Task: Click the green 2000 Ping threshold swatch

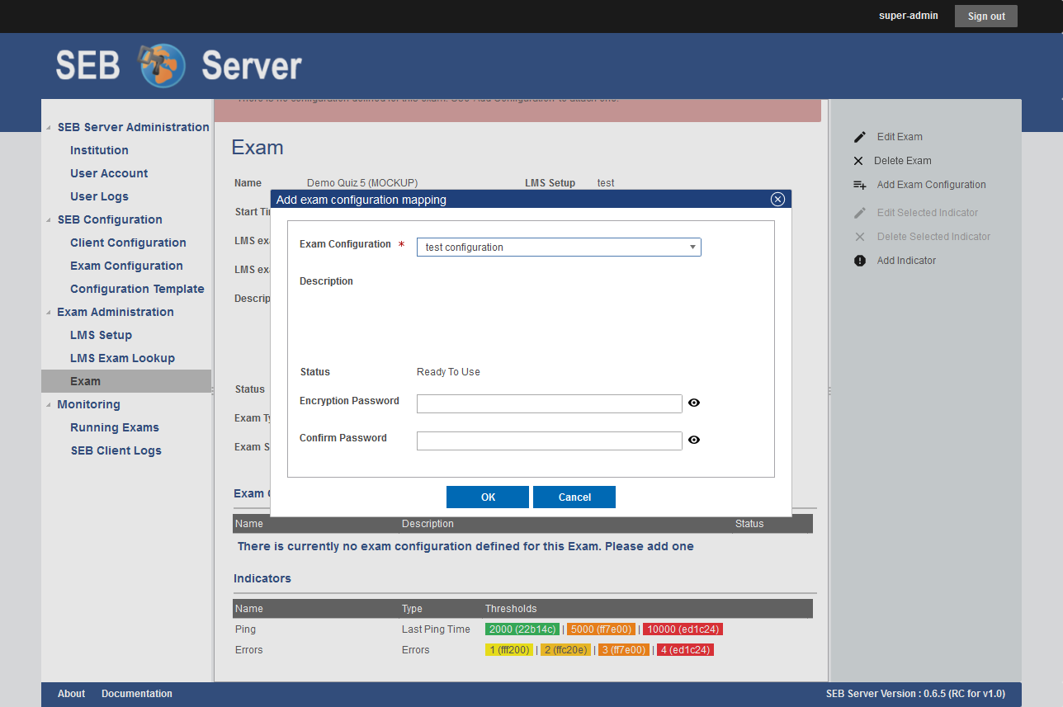Action: coord(522,629)
